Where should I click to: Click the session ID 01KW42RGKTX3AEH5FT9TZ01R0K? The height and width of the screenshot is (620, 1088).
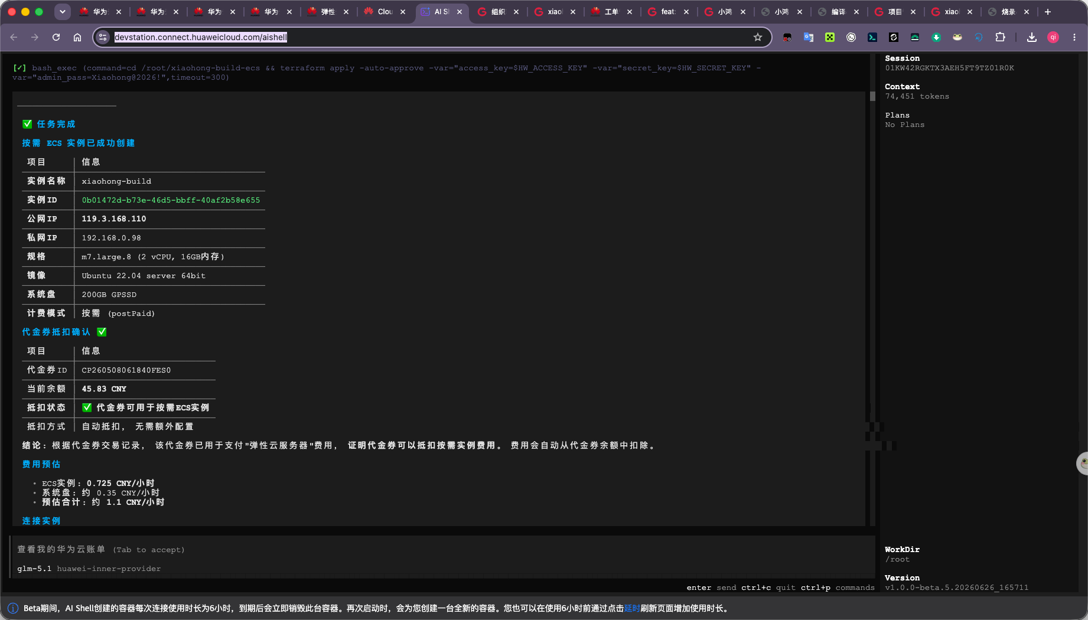point(950,68)
